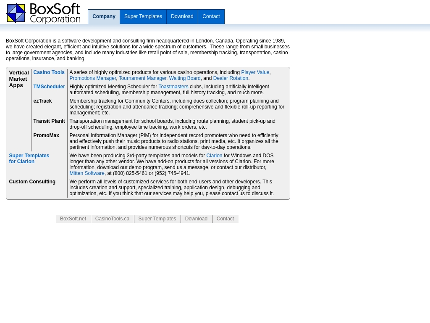Click the BoxSoft Corporation logo icon

[x=16, y=13]
